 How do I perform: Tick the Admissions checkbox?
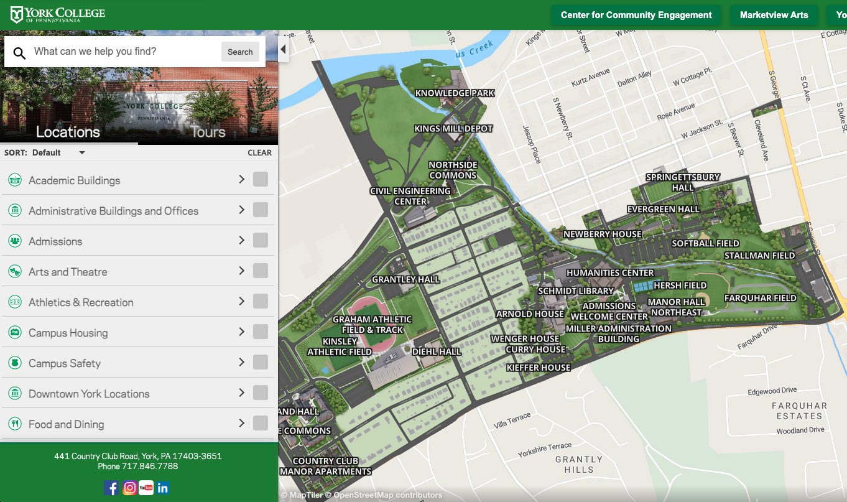(261, 240)
